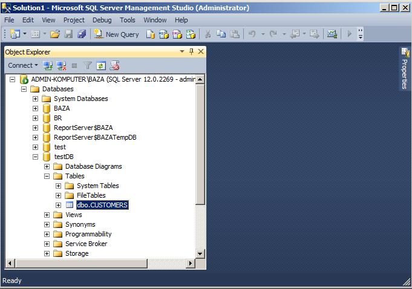Select the Service Broker folder

point(86,244)
